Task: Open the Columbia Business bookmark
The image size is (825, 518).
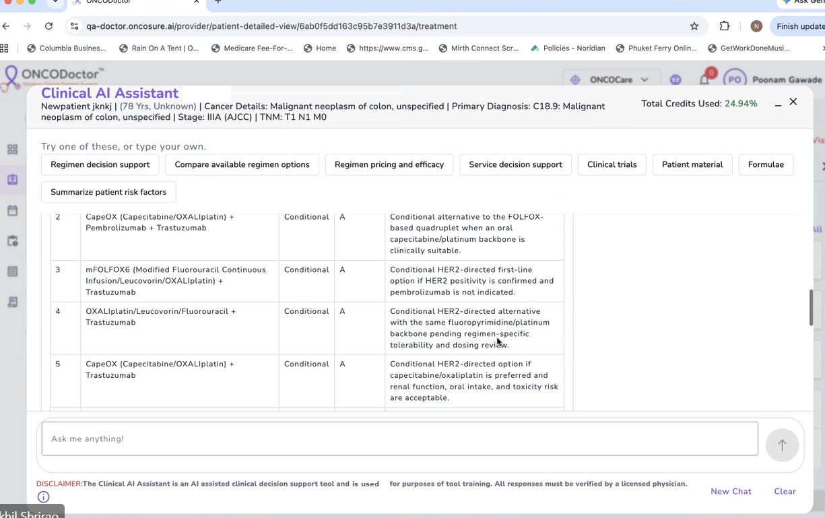Action: click(x=66, y=48)
